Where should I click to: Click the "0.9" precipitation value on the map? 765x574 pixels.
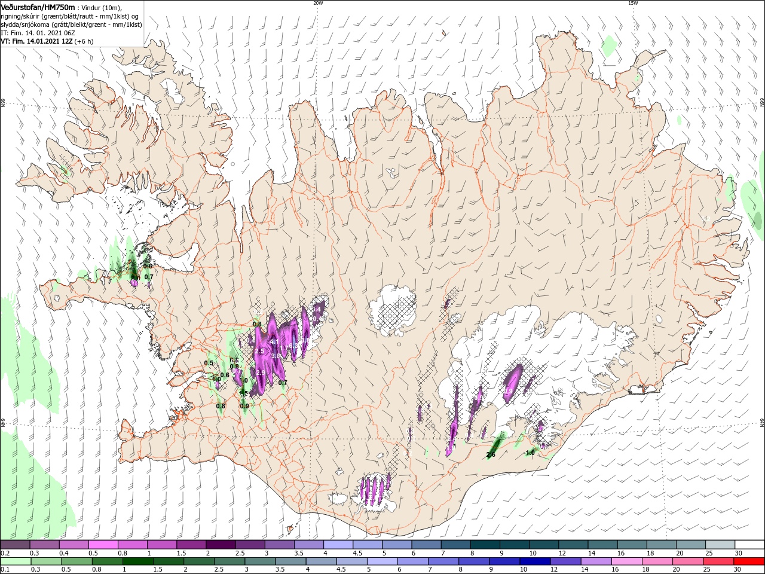point(244,406)
